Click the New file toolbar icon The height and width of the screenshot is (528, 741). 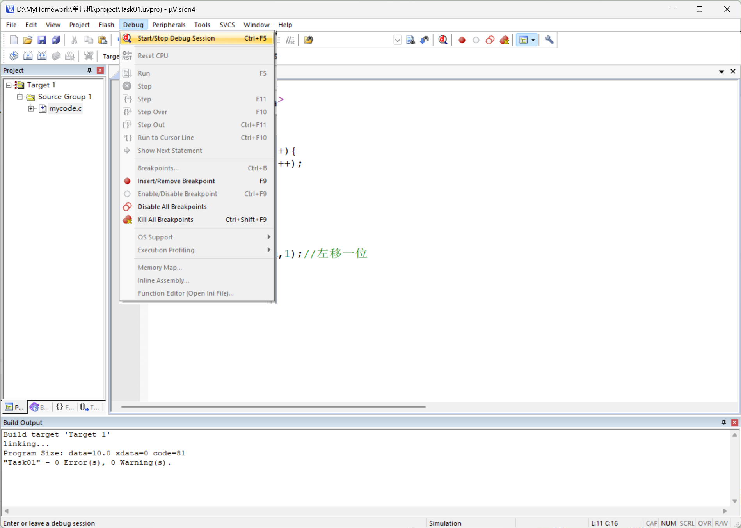(14, 40)
